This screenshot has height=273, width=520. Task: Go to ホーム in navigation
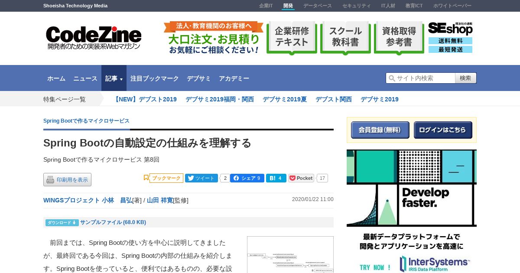56,78
